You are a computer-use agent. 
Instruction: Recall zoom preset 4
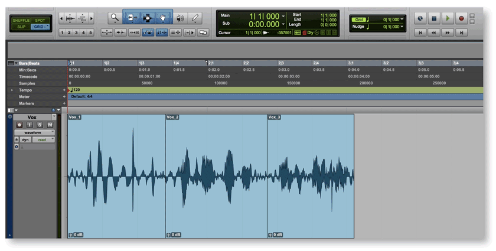tap(83, 32)
